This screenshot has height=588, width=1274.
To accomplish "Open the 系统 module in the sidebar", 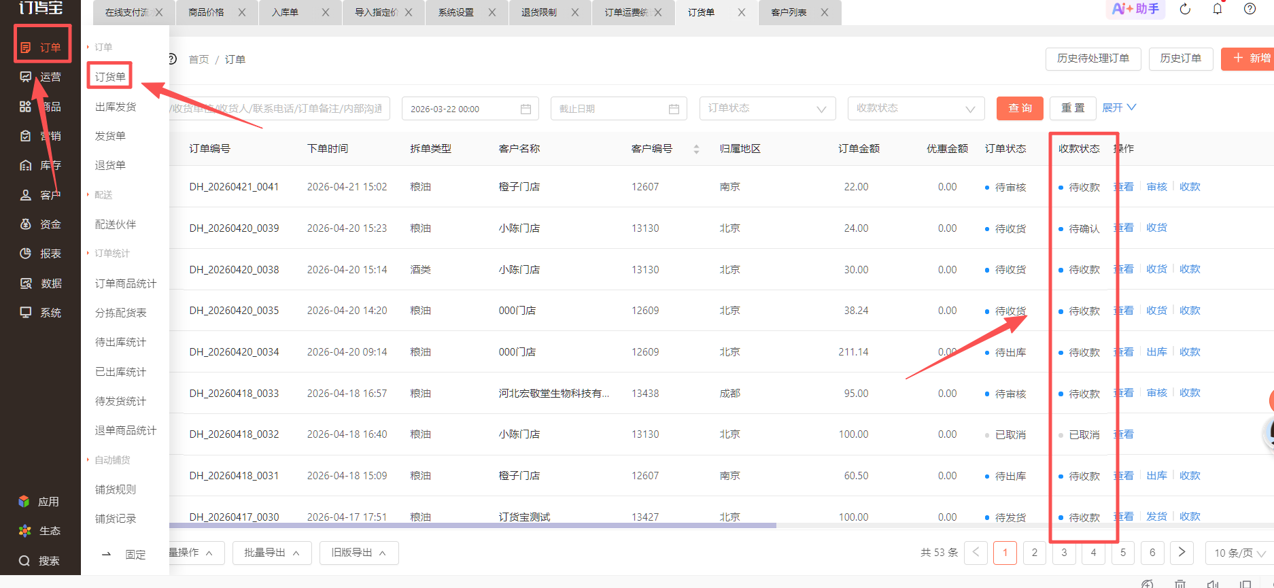I will (41, 313).
